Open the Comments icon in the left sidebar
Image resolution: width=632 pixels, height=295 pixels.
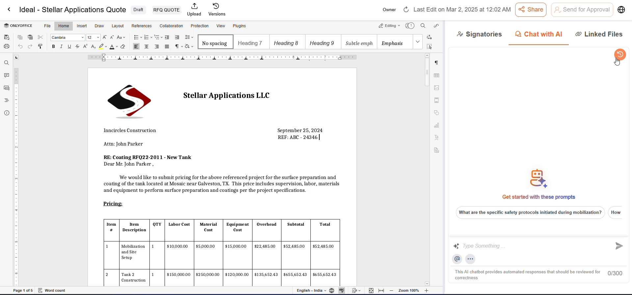coord(7,76)
